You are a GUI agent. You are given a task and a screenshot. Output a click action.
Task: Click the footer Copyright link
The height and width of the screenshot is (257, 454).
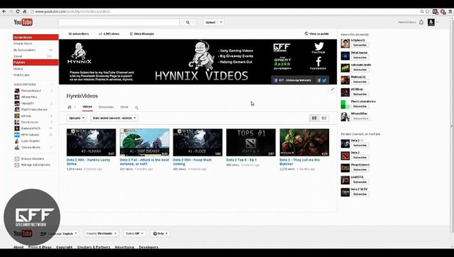[64, 247]
